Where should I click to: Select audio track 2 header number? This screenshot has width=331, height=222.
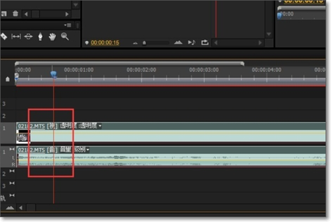tap(4, 174)
